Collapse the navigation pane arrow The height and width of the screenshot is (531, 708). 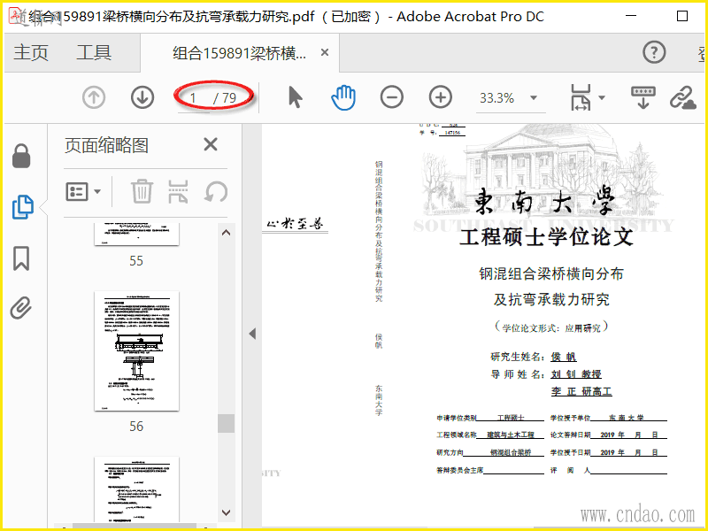[x=252, y=335]
